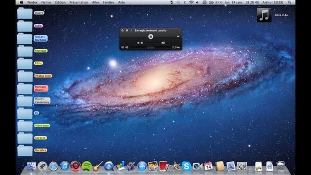This screenshot has height=175, width=311.
Task: Select the Divers folder
Action: [25, 13]
